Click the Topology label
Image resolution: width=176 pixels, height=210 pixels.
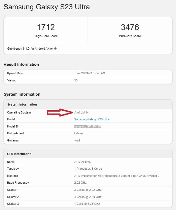pyautogui.click(x=13, y=169)
